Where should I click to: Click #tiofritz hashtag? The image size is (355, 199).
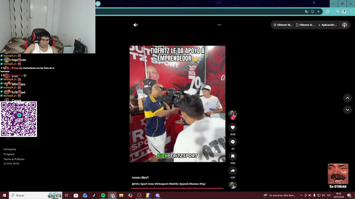pyautogui.click(x=174, y=184)
